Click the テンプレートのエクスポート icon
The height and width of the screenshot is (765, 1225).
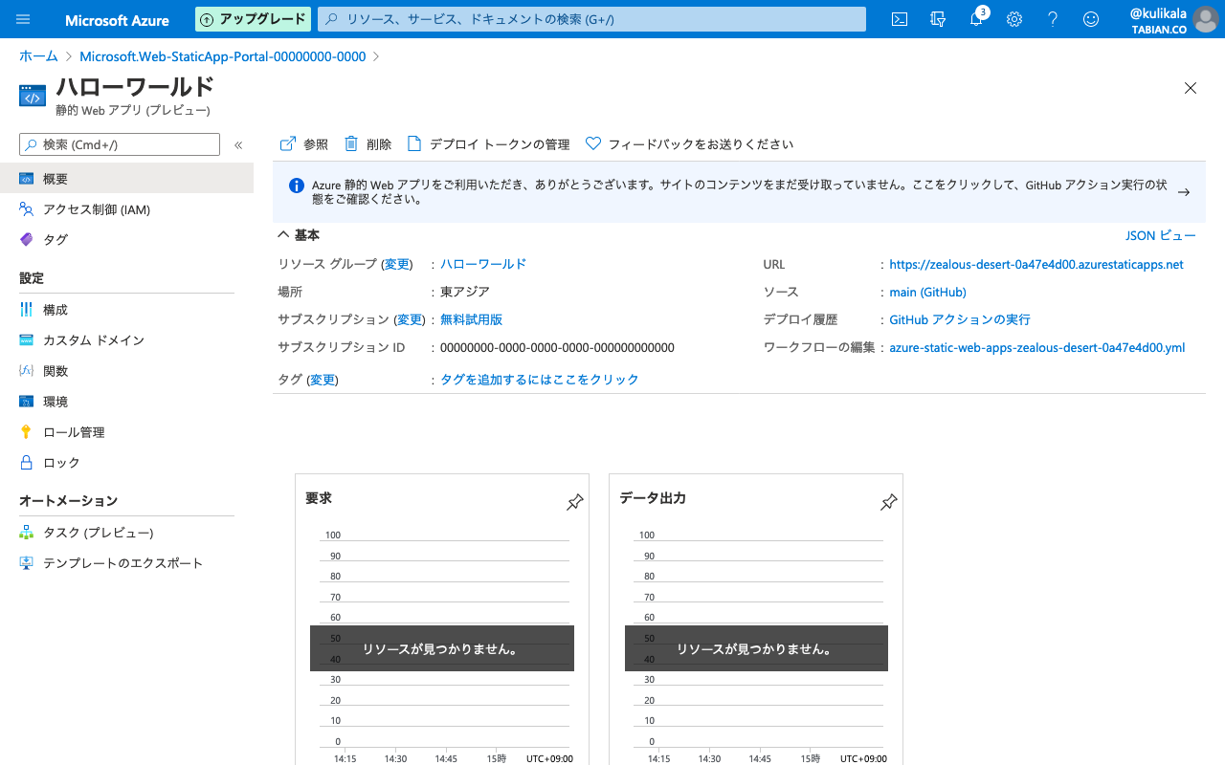tap(27, 563)
